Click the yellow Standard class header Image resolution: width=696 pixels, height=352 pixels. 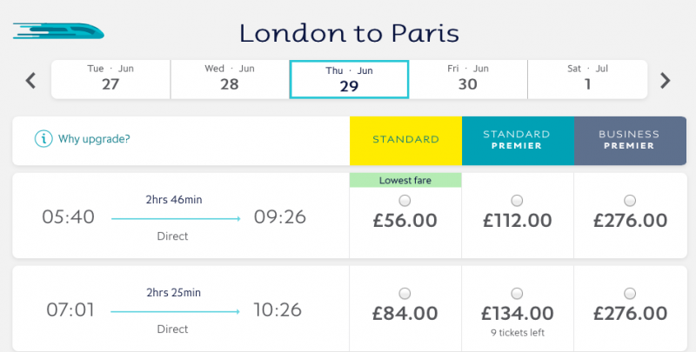pos(405,141)
